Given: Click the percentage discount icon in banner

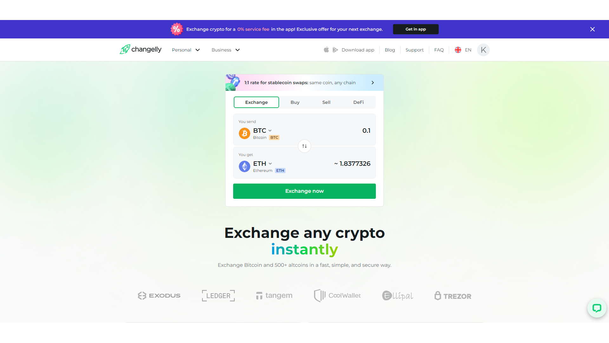Looking at the screenshot, I should 176,29.
